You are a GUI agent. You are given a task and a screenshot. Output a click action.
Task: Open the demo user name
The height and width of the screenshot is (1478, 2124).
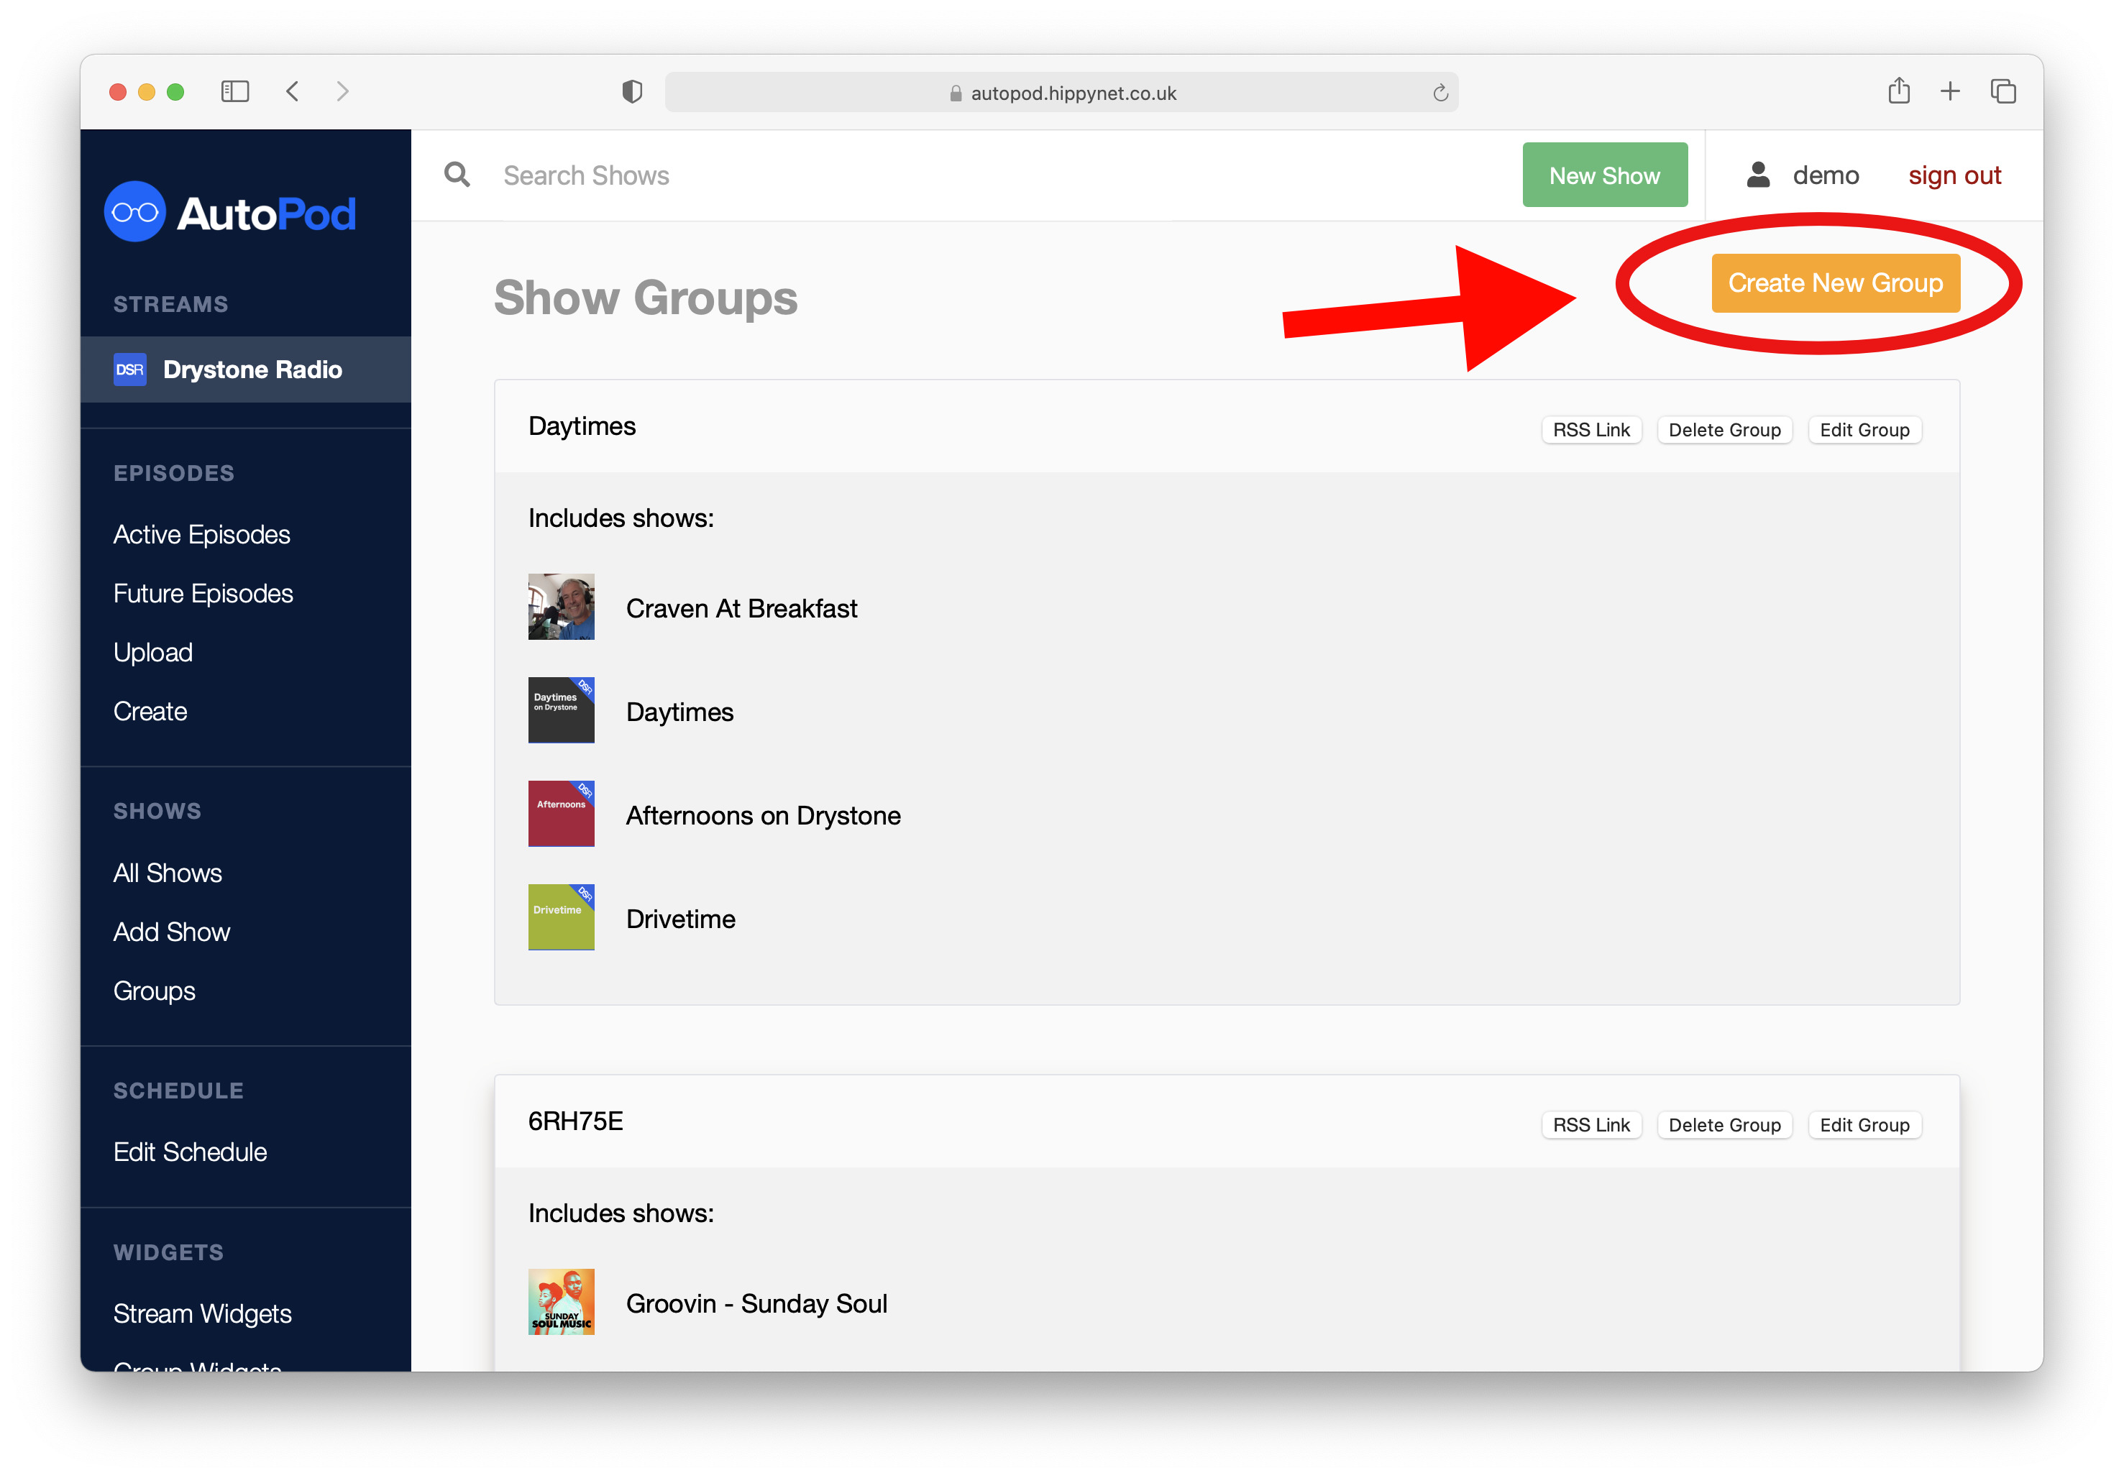(1825, 175)
